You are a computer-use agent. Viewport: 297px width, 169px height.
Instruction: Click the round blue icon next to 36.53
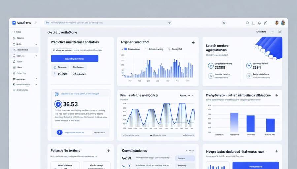58,104
